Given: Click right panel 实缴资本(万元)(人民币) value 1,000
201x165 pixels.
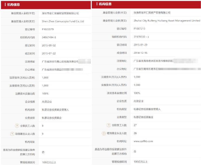Looking at the screenshot, I should [x=137, y=85].
